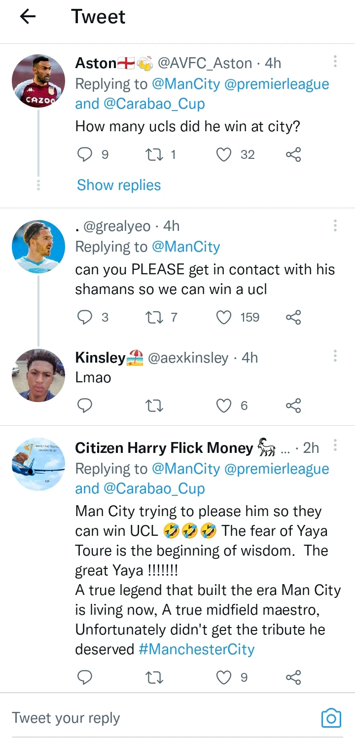Open more options menu on grealyeo tweet
This screenshot has height=742, width=355.
click(x=335, y=226)
